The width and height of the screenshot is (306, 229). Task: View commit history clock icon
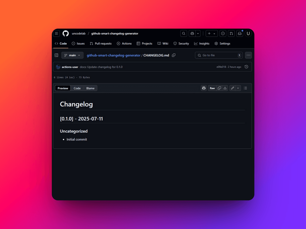[x=246, y=67]
